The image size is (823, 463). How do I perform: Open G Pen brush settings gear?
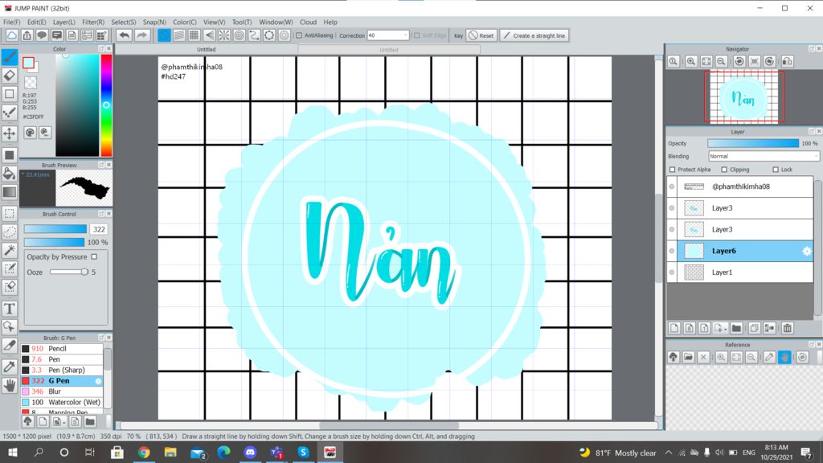[x=98, y=381]
